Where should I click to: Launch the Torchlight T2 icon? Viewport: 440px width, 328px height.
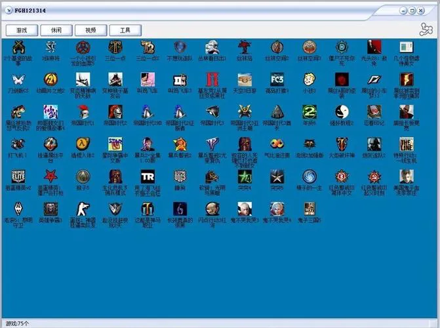tap(148, 47)
